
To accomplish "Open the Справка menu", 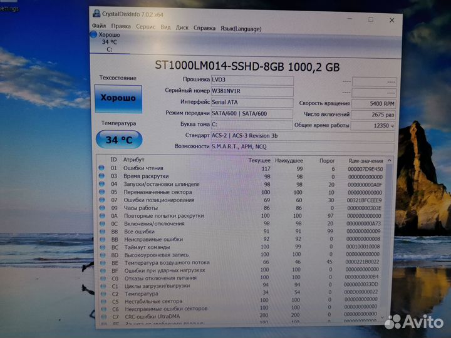I will tap(204, 28).
